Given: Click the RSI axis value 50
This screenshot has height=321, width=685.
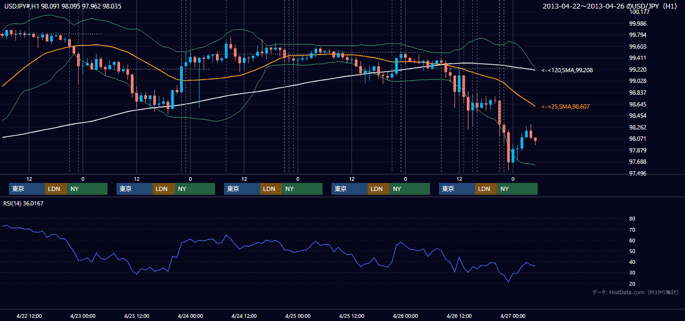Looking at the screenshot, I should coord(632,251).
